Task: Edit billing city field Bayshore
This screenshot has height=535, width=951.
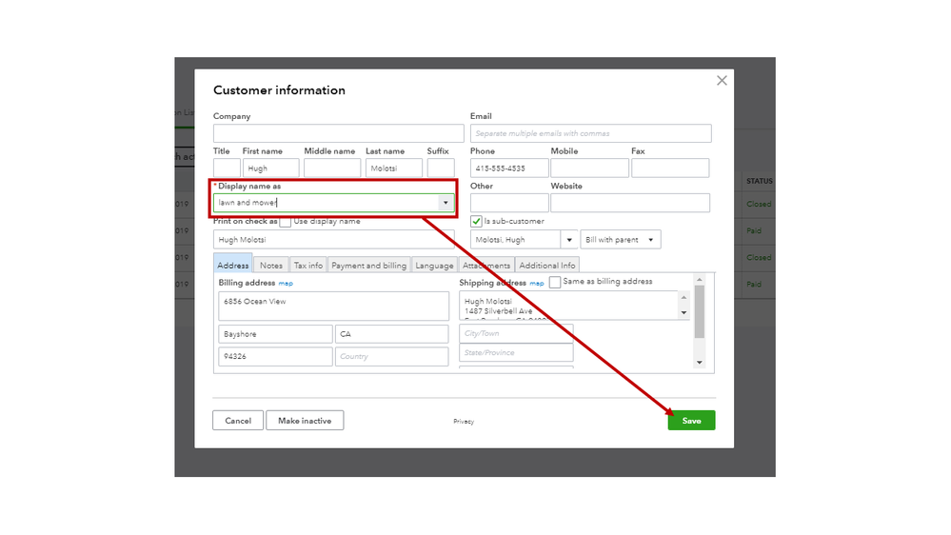Action: pyautogui.click(x=275, y=334)
